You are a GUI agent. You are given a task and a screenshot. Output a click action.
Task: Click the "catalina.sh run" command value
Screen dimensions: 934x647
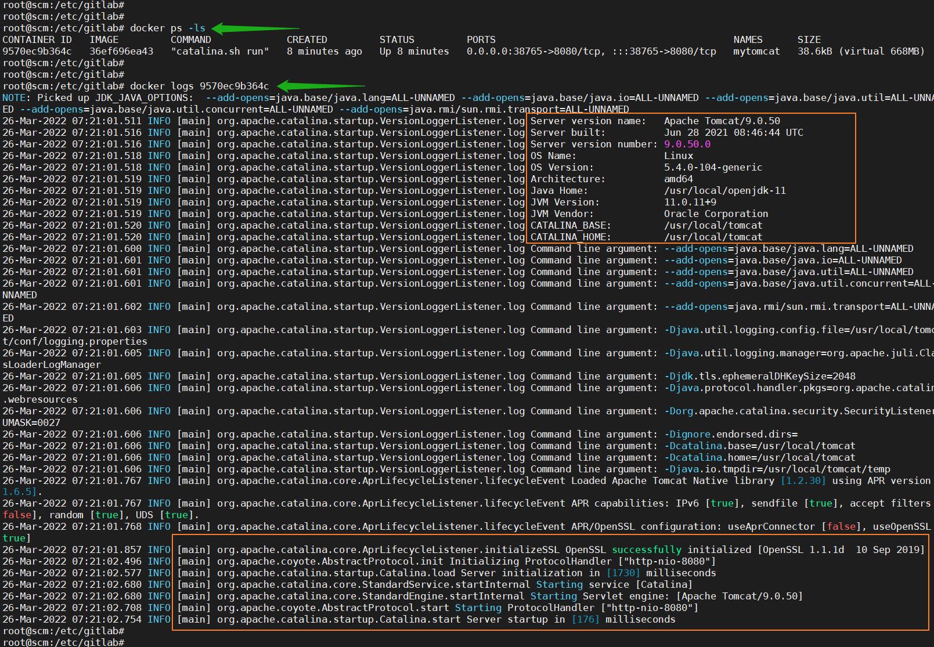pyautogui.click(x=220, y=51)
